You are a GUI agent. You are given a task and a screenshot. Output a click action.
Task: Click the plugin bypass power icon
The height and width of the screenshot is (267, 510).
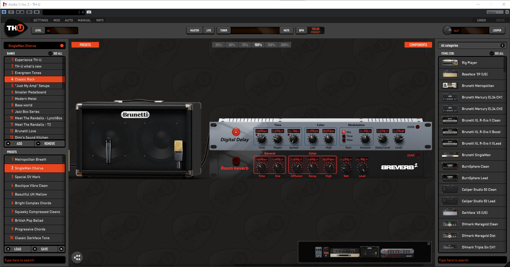tap(4, 12)
